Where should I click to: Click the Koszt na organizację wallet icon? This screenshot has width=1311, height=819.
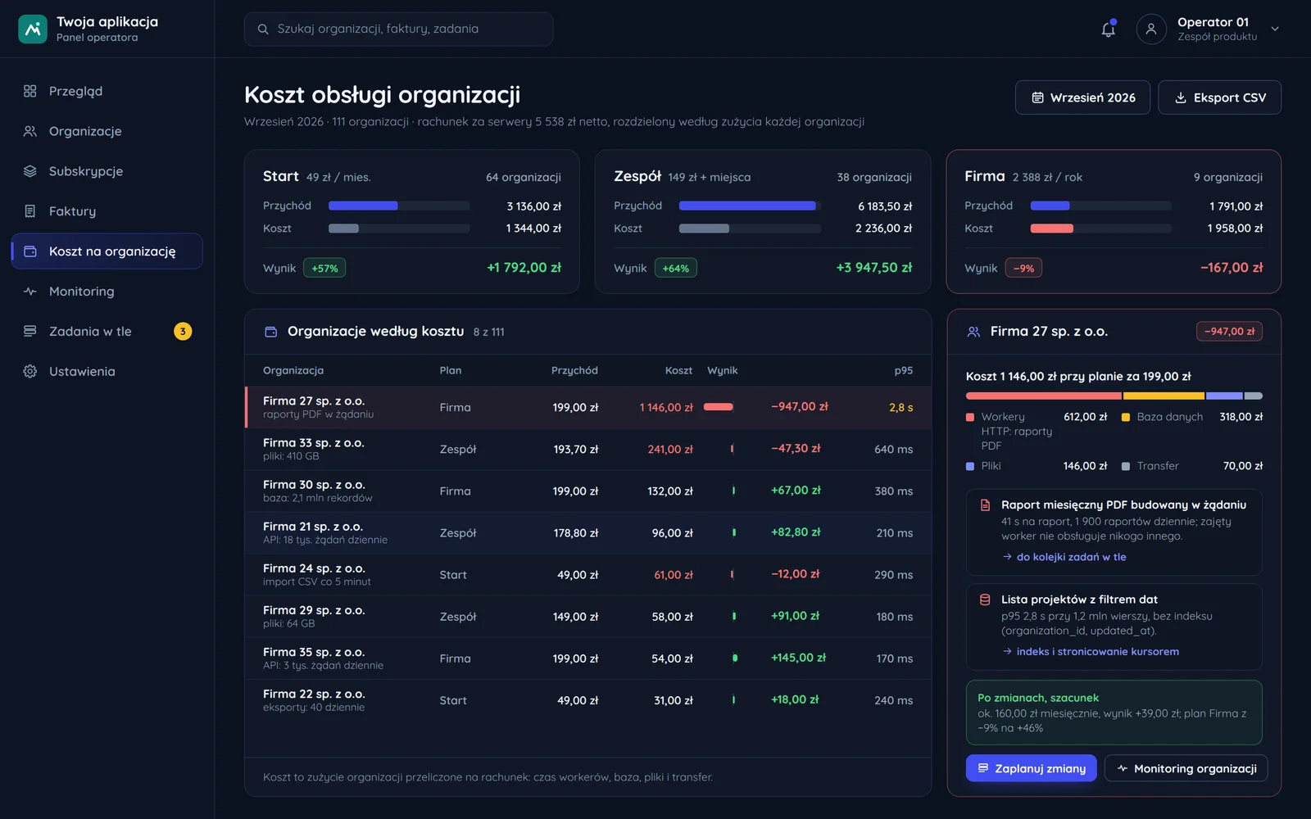[30, 251]
